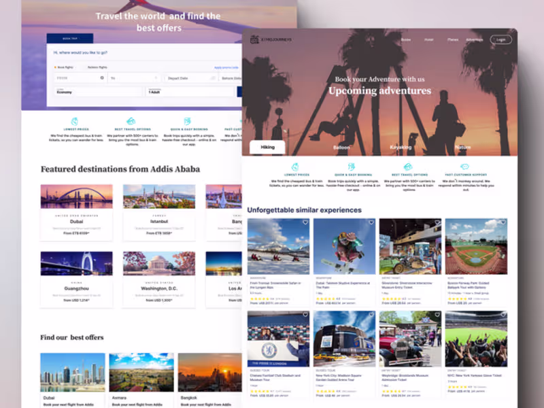Switch to the Hiking tab
544x408 pixels.
pos(267,147)
